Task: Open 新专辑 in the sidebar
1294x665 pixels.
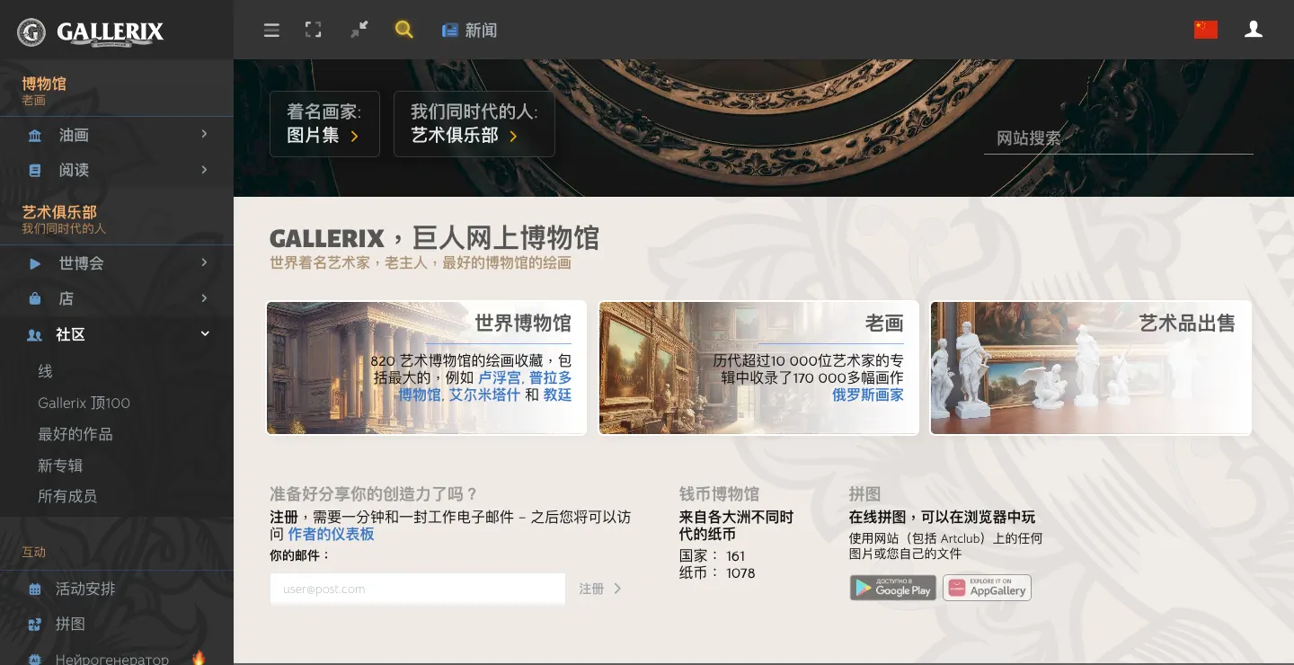Action: click(x=60, y=465)
